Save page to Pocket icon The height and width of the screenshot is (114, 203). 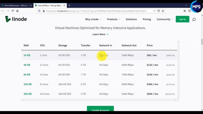159,11
